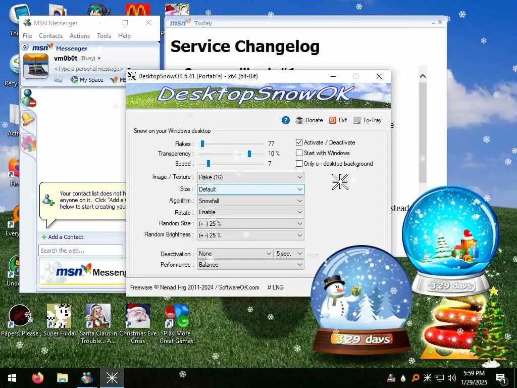Click the # LNG language link
This screenshot has height=388, width=517.
tap(275, 287)
